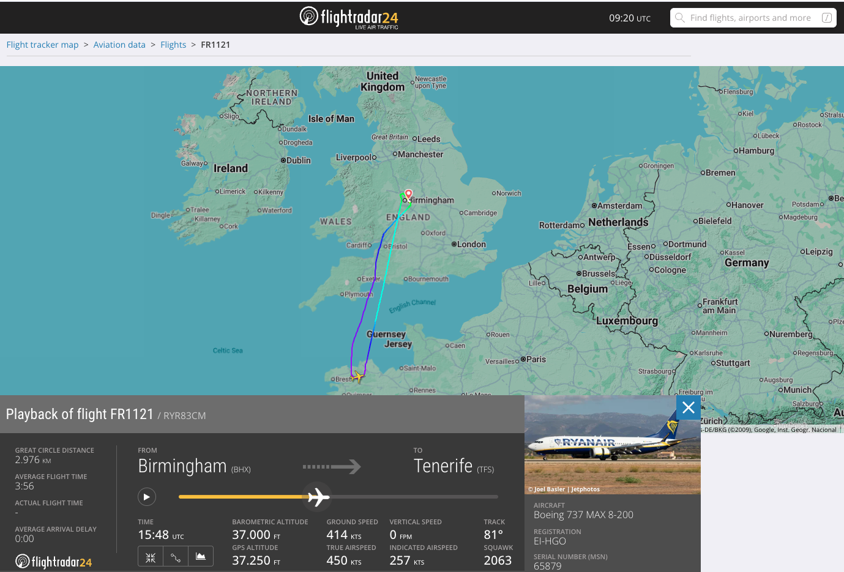Close the aircraft photo panel

tap(689, 407)
